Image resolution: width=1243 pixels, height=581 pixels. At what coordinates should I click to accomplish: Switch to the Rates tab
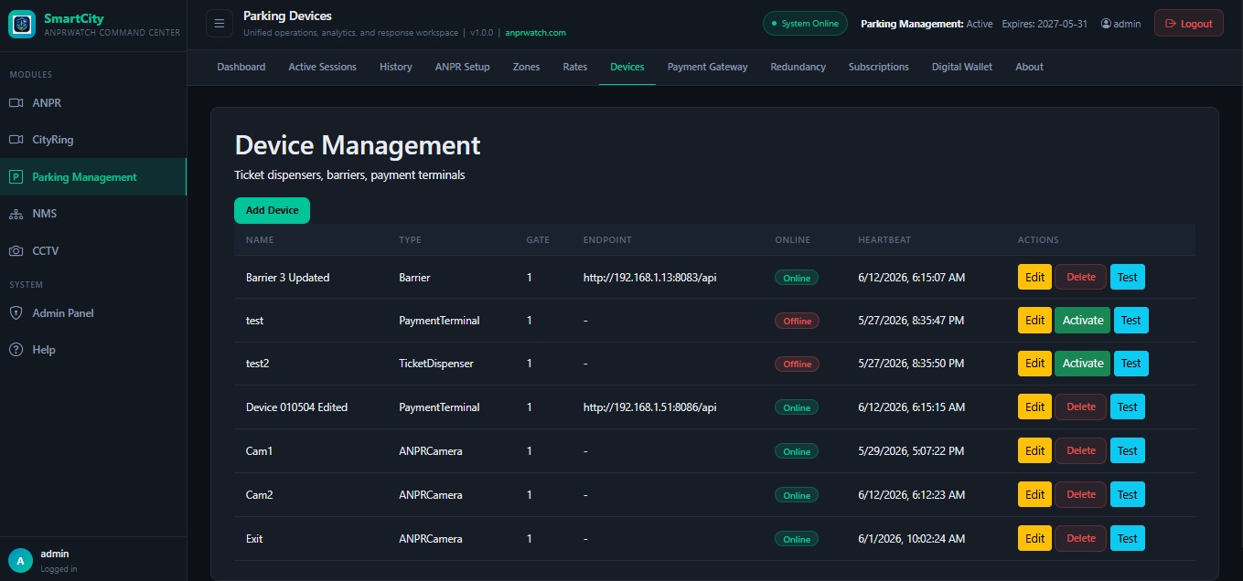click(575, 67)
